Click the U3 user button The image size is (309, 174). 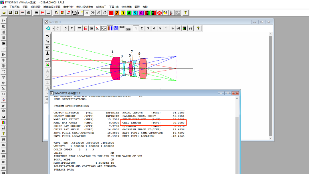3,151
